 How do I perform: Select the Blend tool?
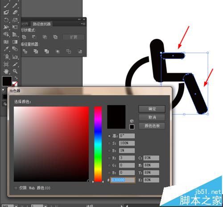(x=15, y=49)
